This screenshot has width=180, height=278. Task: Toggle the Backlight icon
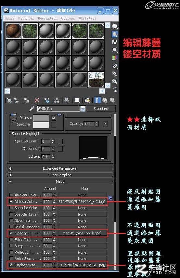pos(115,34)
